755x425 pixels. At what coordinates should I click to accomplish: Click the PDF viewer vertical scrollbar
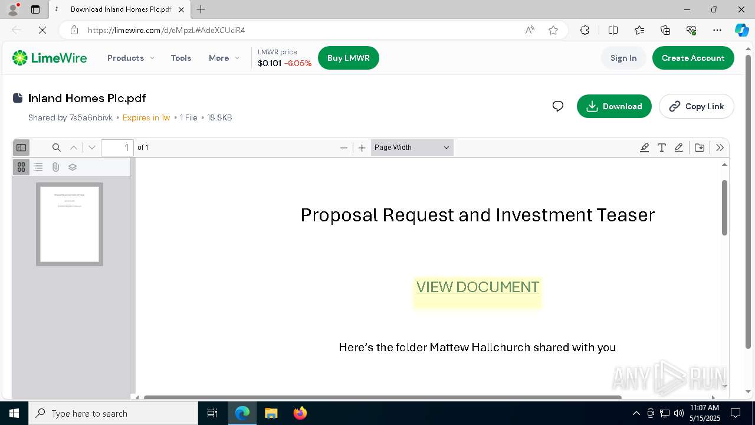(x=725, y=208)
